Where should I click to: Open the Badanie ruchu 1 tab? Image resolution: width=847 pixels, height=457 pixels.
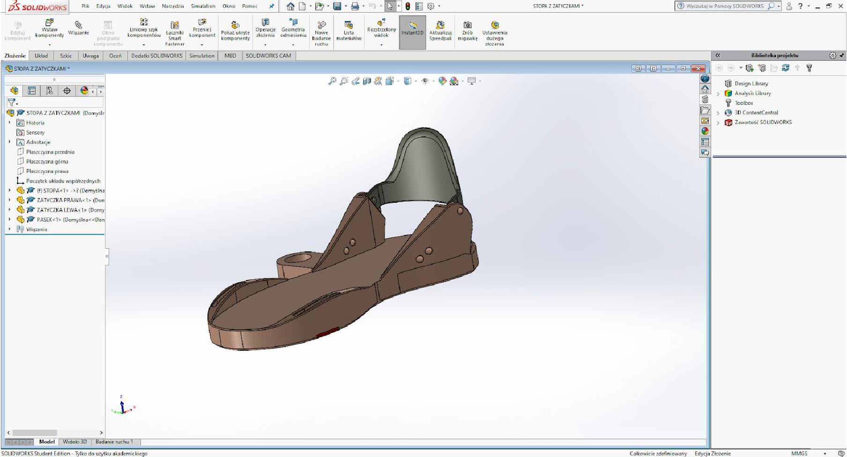114,442
